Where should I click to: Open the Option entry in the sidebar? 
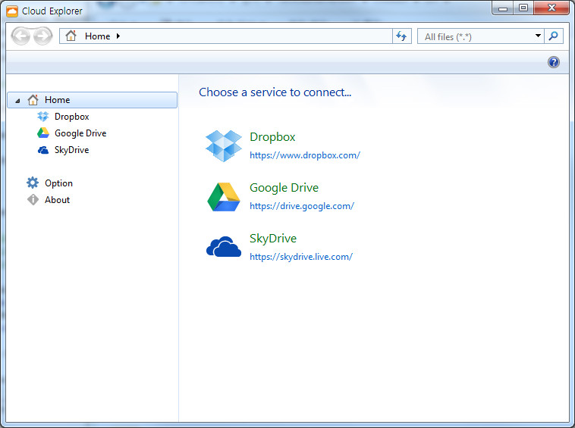[58, 183]
